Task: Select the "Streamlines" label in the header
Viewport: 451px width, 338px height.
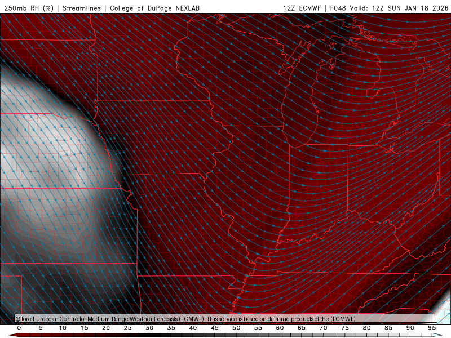Action: (x=82, y=8)
